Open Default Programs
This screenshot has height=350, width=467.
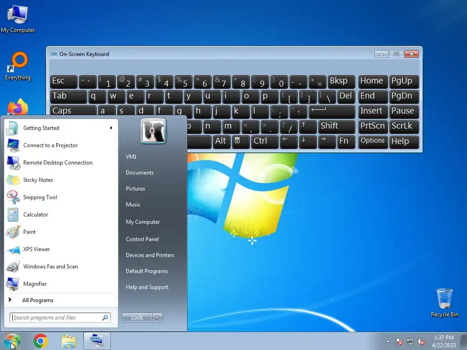pos(147,271)
